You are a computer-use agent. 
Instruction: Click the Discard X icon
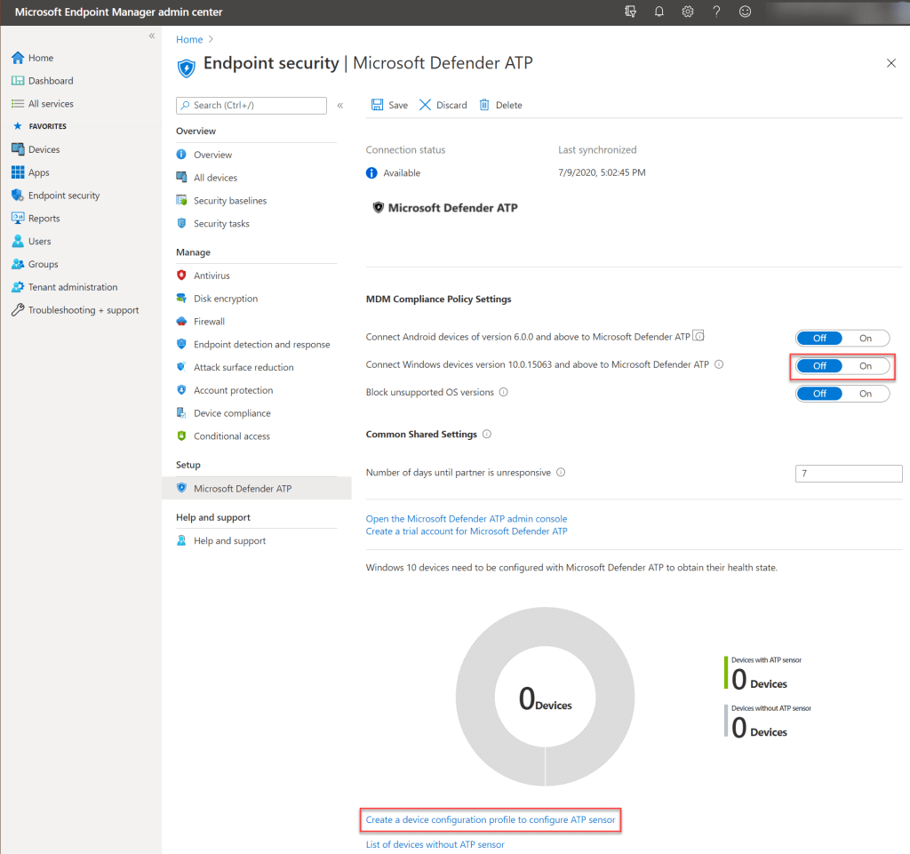pos(426,105)
